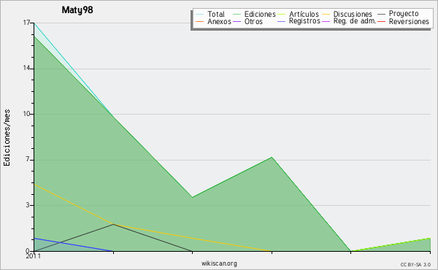Screen dimensions: 438x270
Task: Click the orange Anexos legend line swatch
Action: point(199,21)
